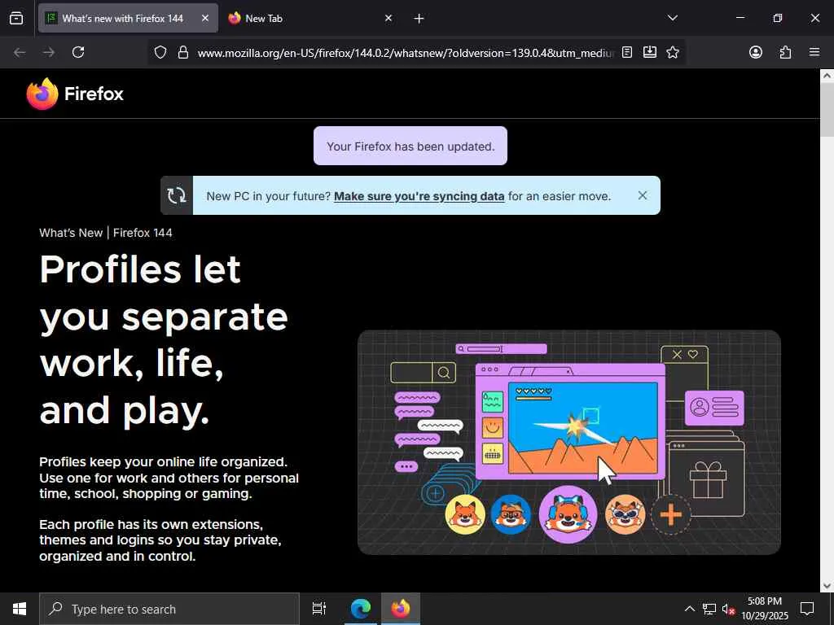
Task: Open the Firefox account icon
Action: point(755,52)
